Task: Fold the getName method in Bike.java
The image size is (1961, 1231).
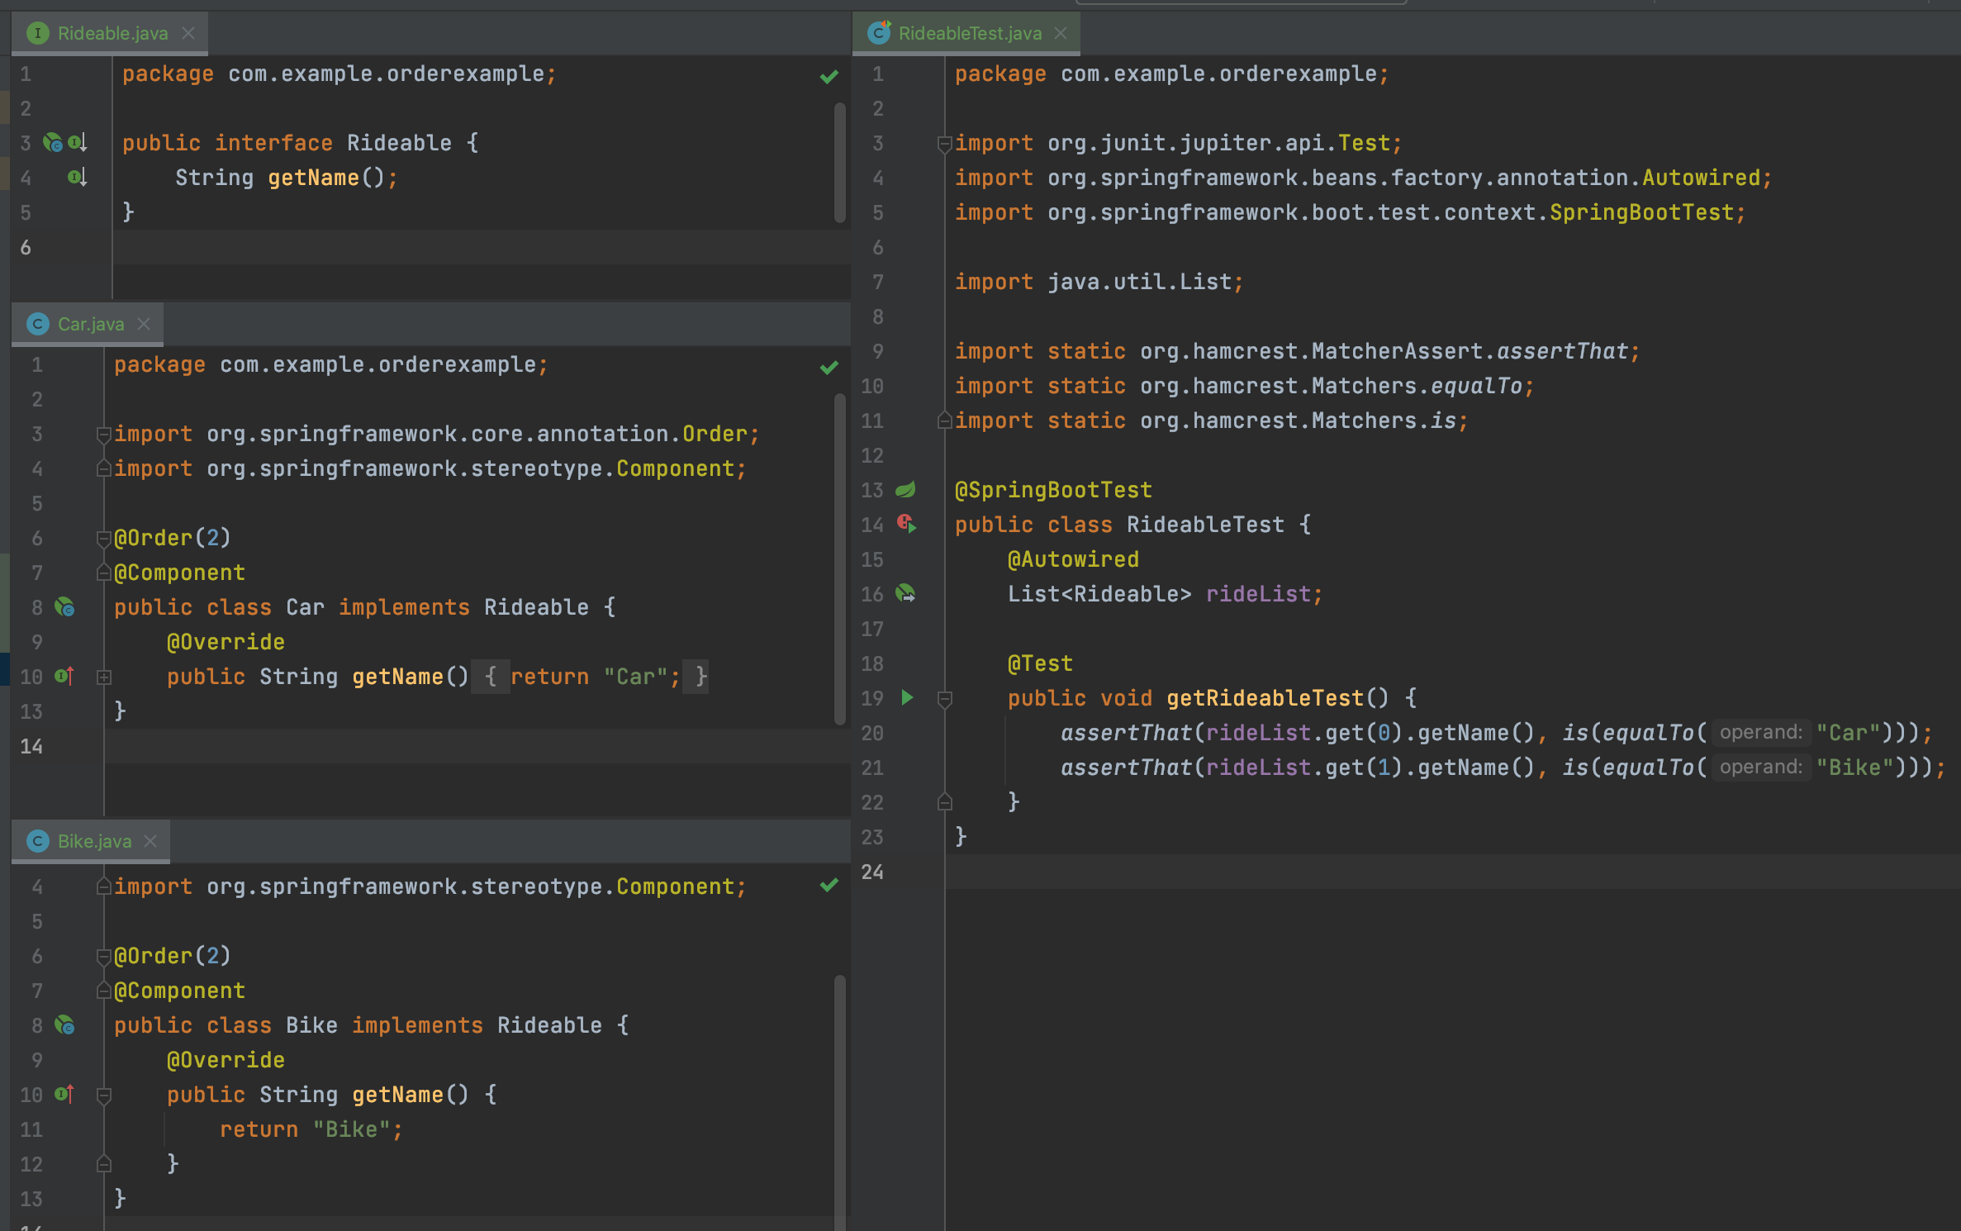Action: click(104, 1096)
